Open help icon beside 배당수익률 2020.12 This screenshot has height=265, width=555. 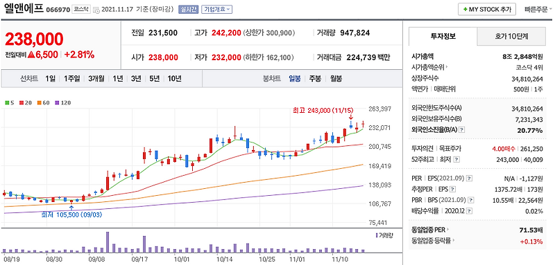(x=469, y=211)
